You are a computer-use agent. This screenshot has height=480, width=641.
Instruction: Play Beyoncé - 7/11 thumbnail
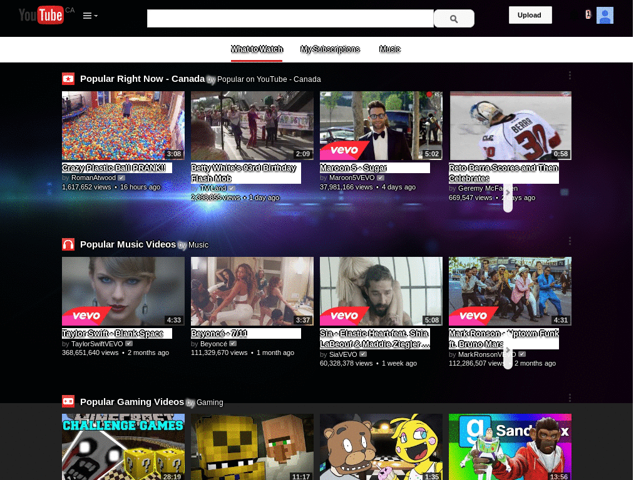click(252, 291)
